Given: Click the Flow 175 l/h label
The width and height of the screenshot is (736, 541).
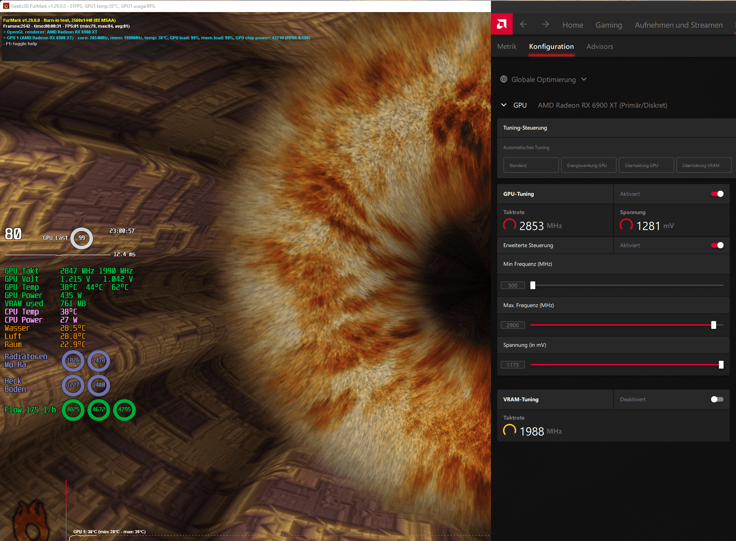Looking at the screenshot, I should pyautogui.click(x=30, y=410).
